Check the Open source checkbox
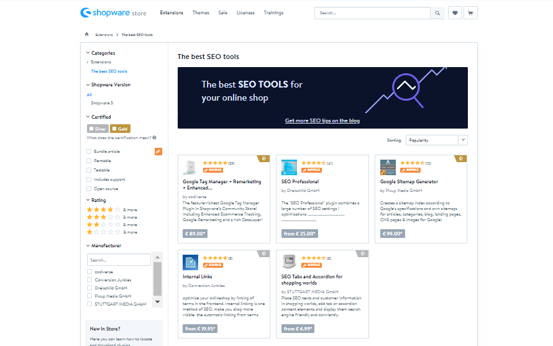 89,189
